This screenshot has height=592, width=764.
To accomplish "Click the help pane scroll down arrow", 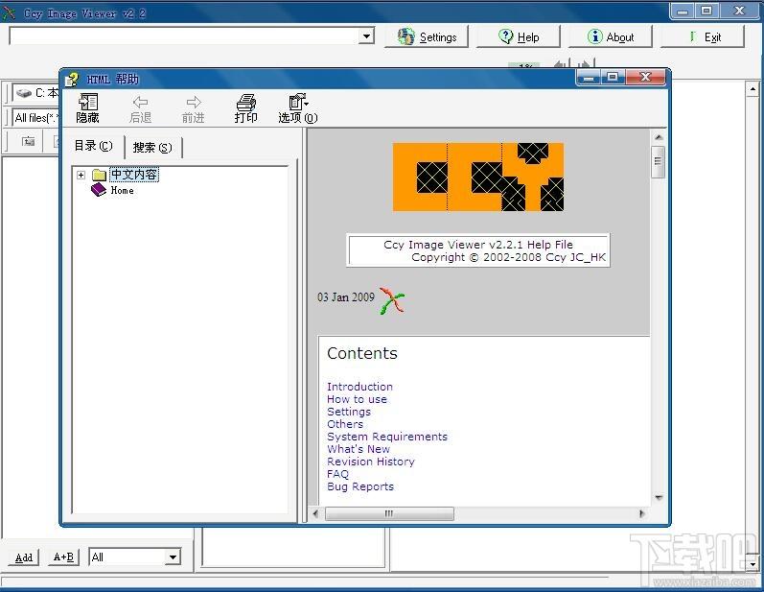I will click(x=659, y=498).
